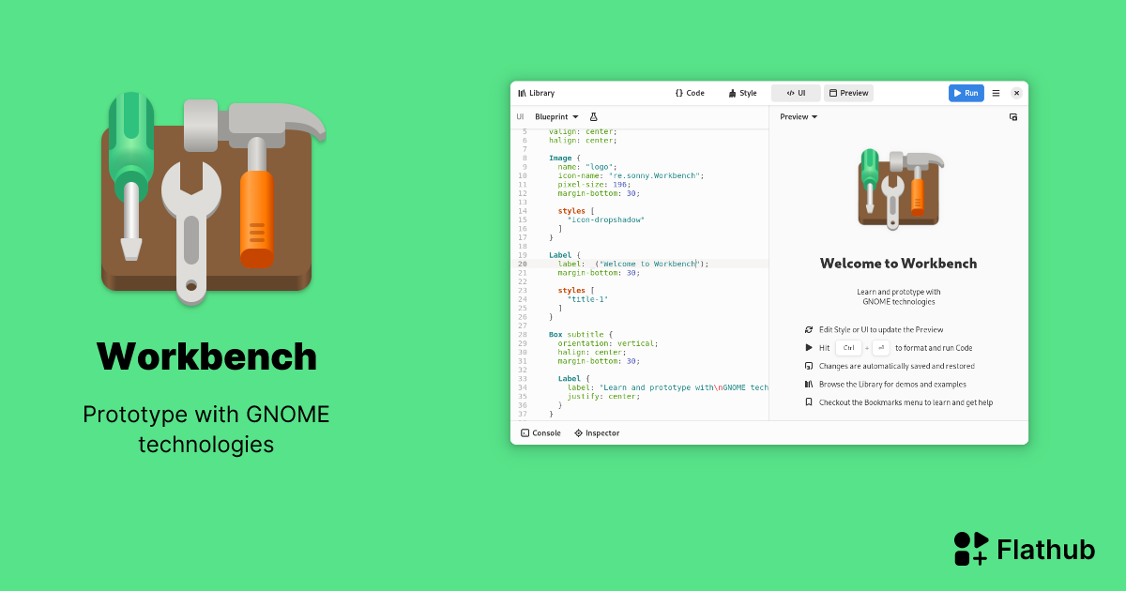Screen dimensions: 1126x591
Task: Click line number 20 in the gutter
Action: coord(523,264)
